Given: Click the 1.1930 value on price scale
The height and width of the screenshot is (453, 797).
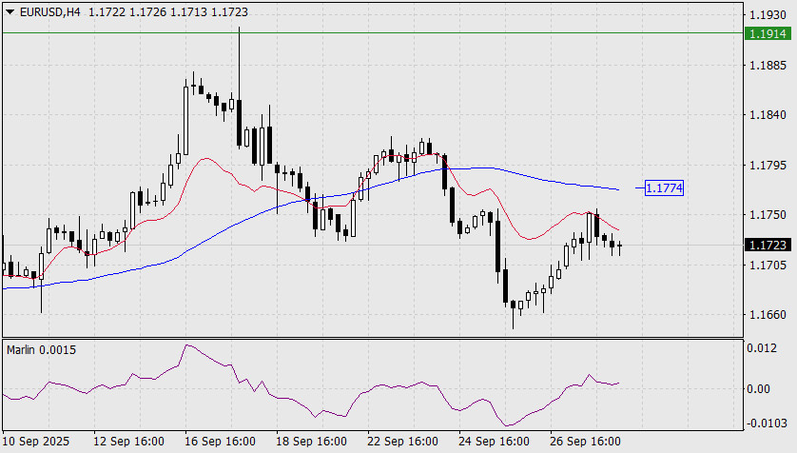Looking at the screenshot, I should (766, 16).
